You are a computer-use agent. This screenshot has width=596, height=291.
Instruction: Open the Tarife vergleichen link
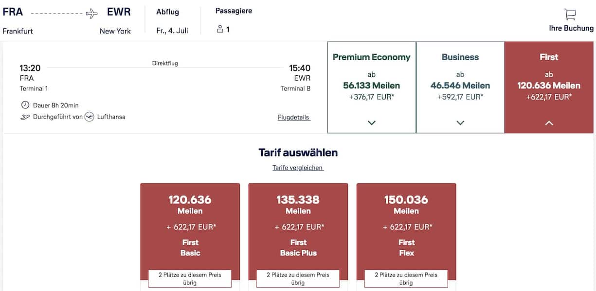coord(298,168)
